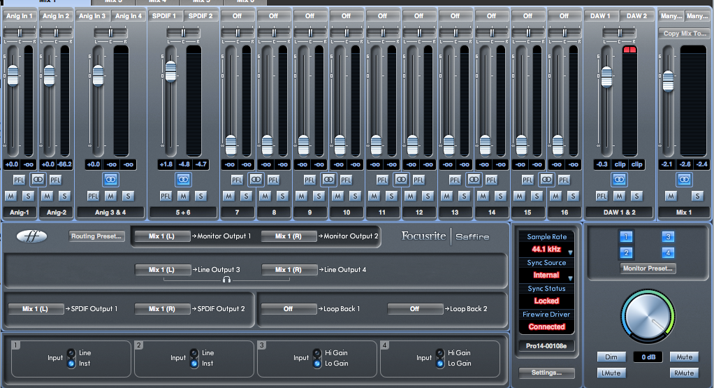Viewport: 714px width, 388px height.
Task: Open the SPDIF 1 source selector
Action: pos(164,16)
